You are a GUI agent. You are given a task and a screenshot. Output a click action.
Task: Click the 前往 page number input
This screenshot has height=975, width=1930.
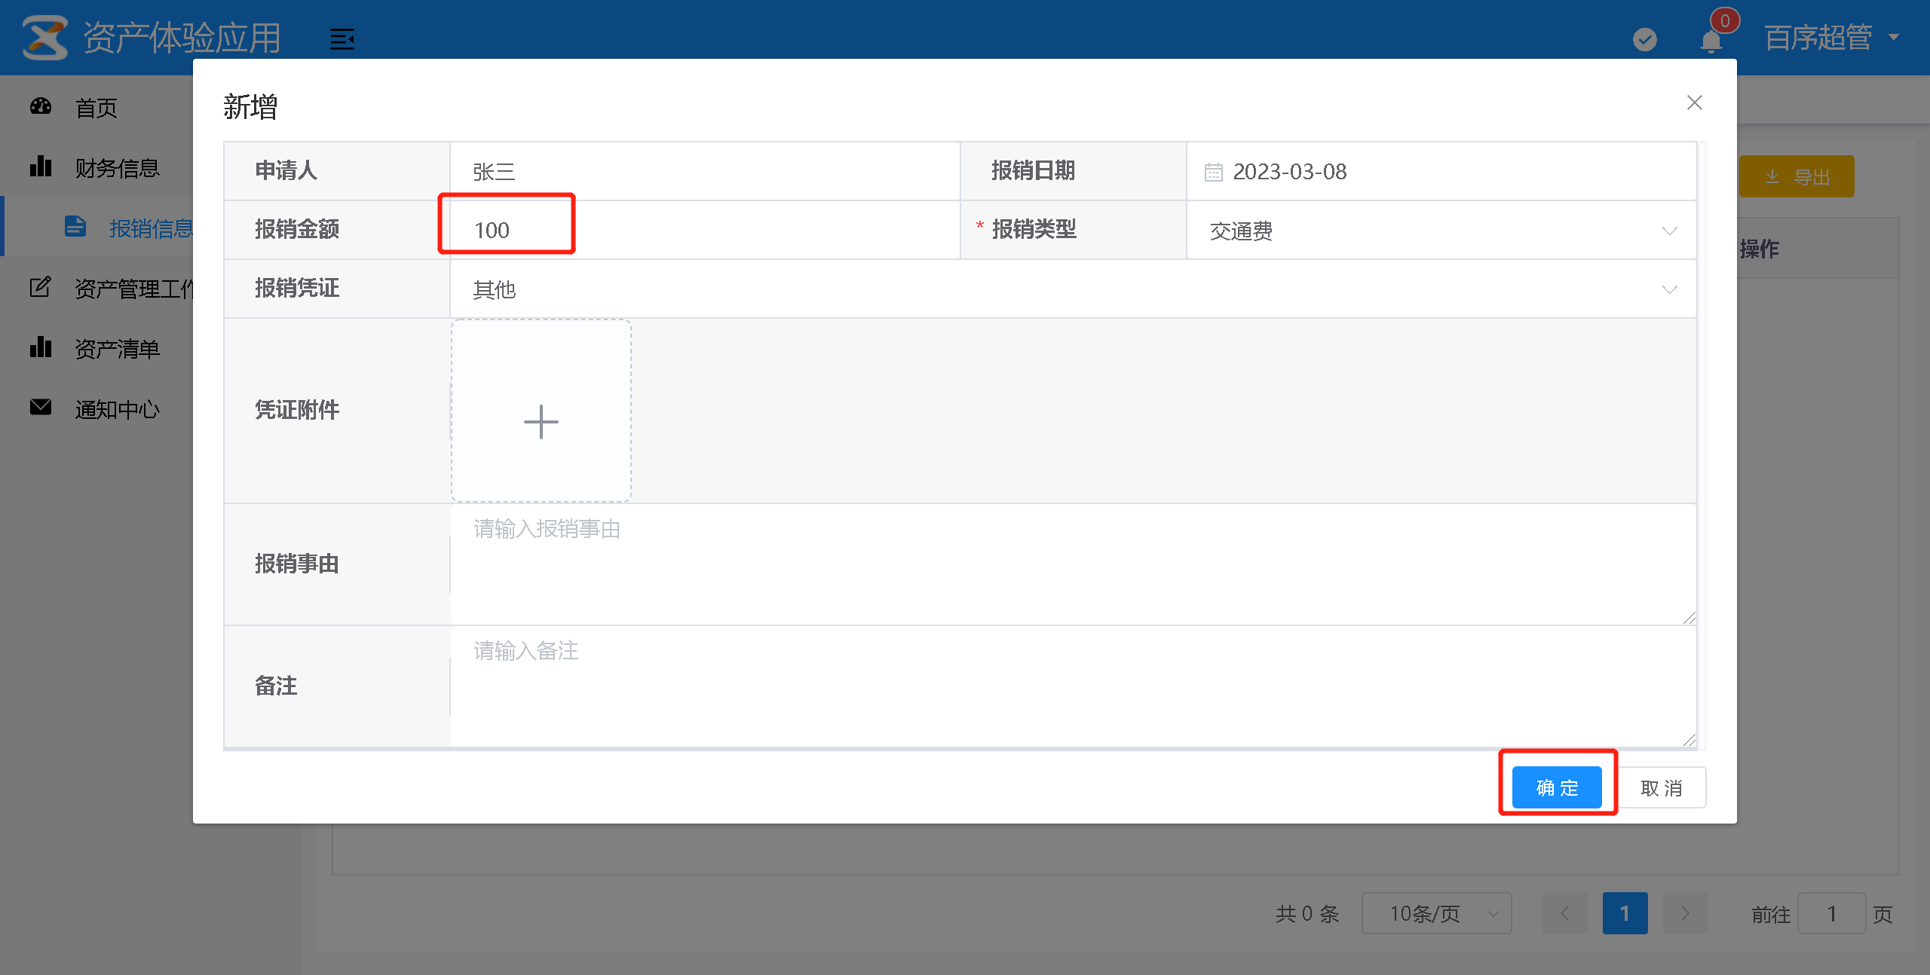(1832, 913)
